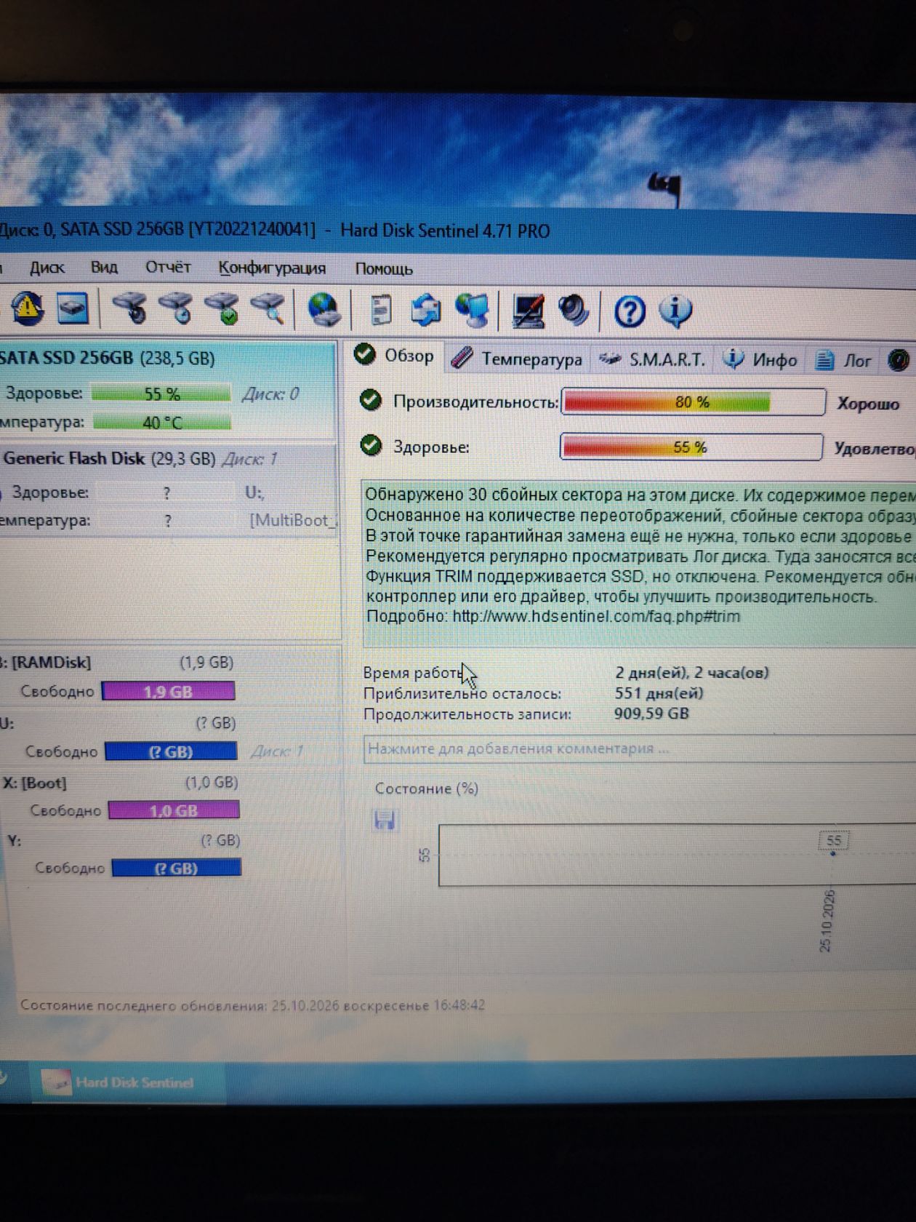Screen dimensions: 916x1222
Task: Click the yellow warning alert toolbar icon
Action: tap(28, 309)
